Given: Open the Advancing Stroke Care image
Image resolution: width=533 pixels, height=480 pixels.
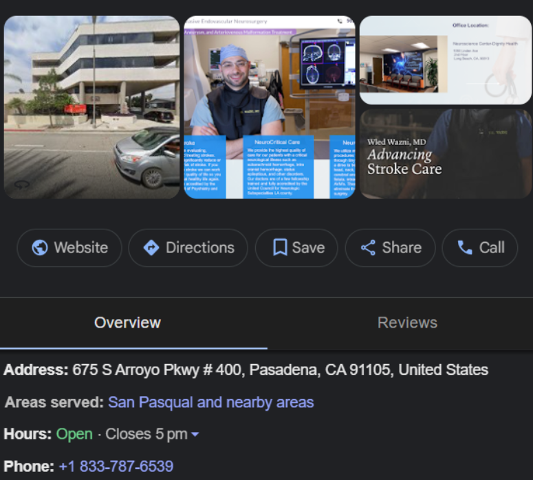Looking at the screenshot, I should pyautogui.click(x=445, y=153).
